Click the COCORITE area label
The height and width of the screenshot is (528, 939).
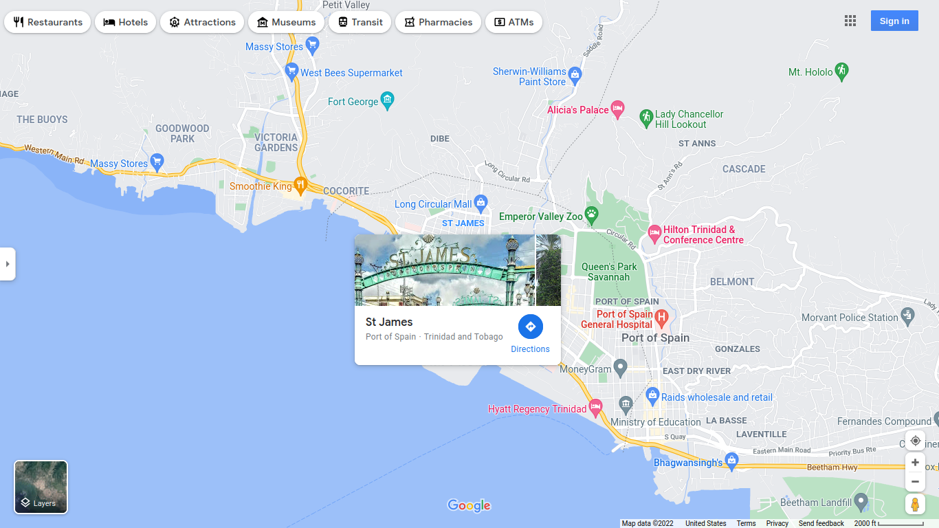click(x=346, y=191)
